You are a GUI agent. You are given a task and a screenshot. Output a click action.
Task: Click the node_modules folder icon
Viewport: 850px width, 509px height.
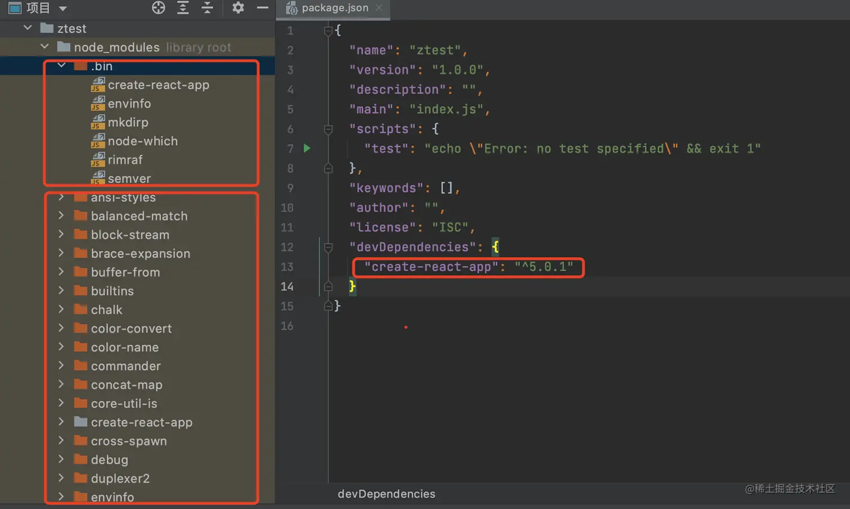[64, 47]
